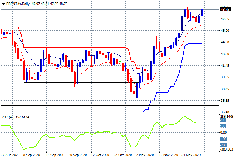Viewport: 233px width, 159px height.
Task: Click the 24 Nov 2020 date label
Action: (x=191, y=155)
